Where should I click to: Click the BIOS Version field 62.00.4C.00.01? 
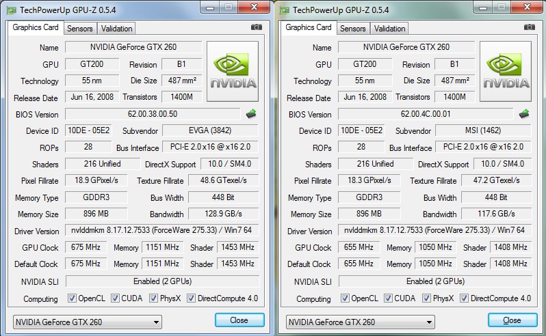pos(426,114)
